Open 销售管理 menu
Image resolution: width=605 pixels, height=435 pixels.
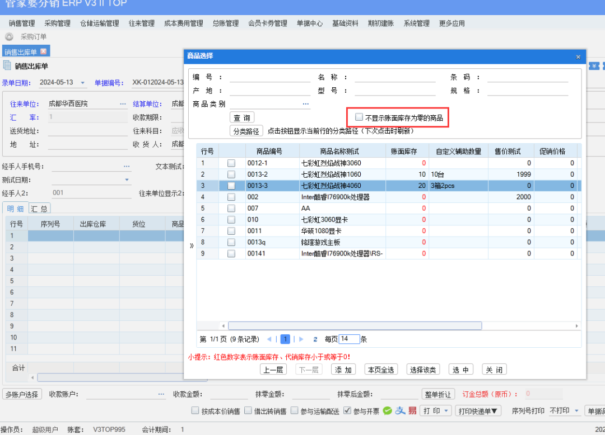(x=22, y=23)
